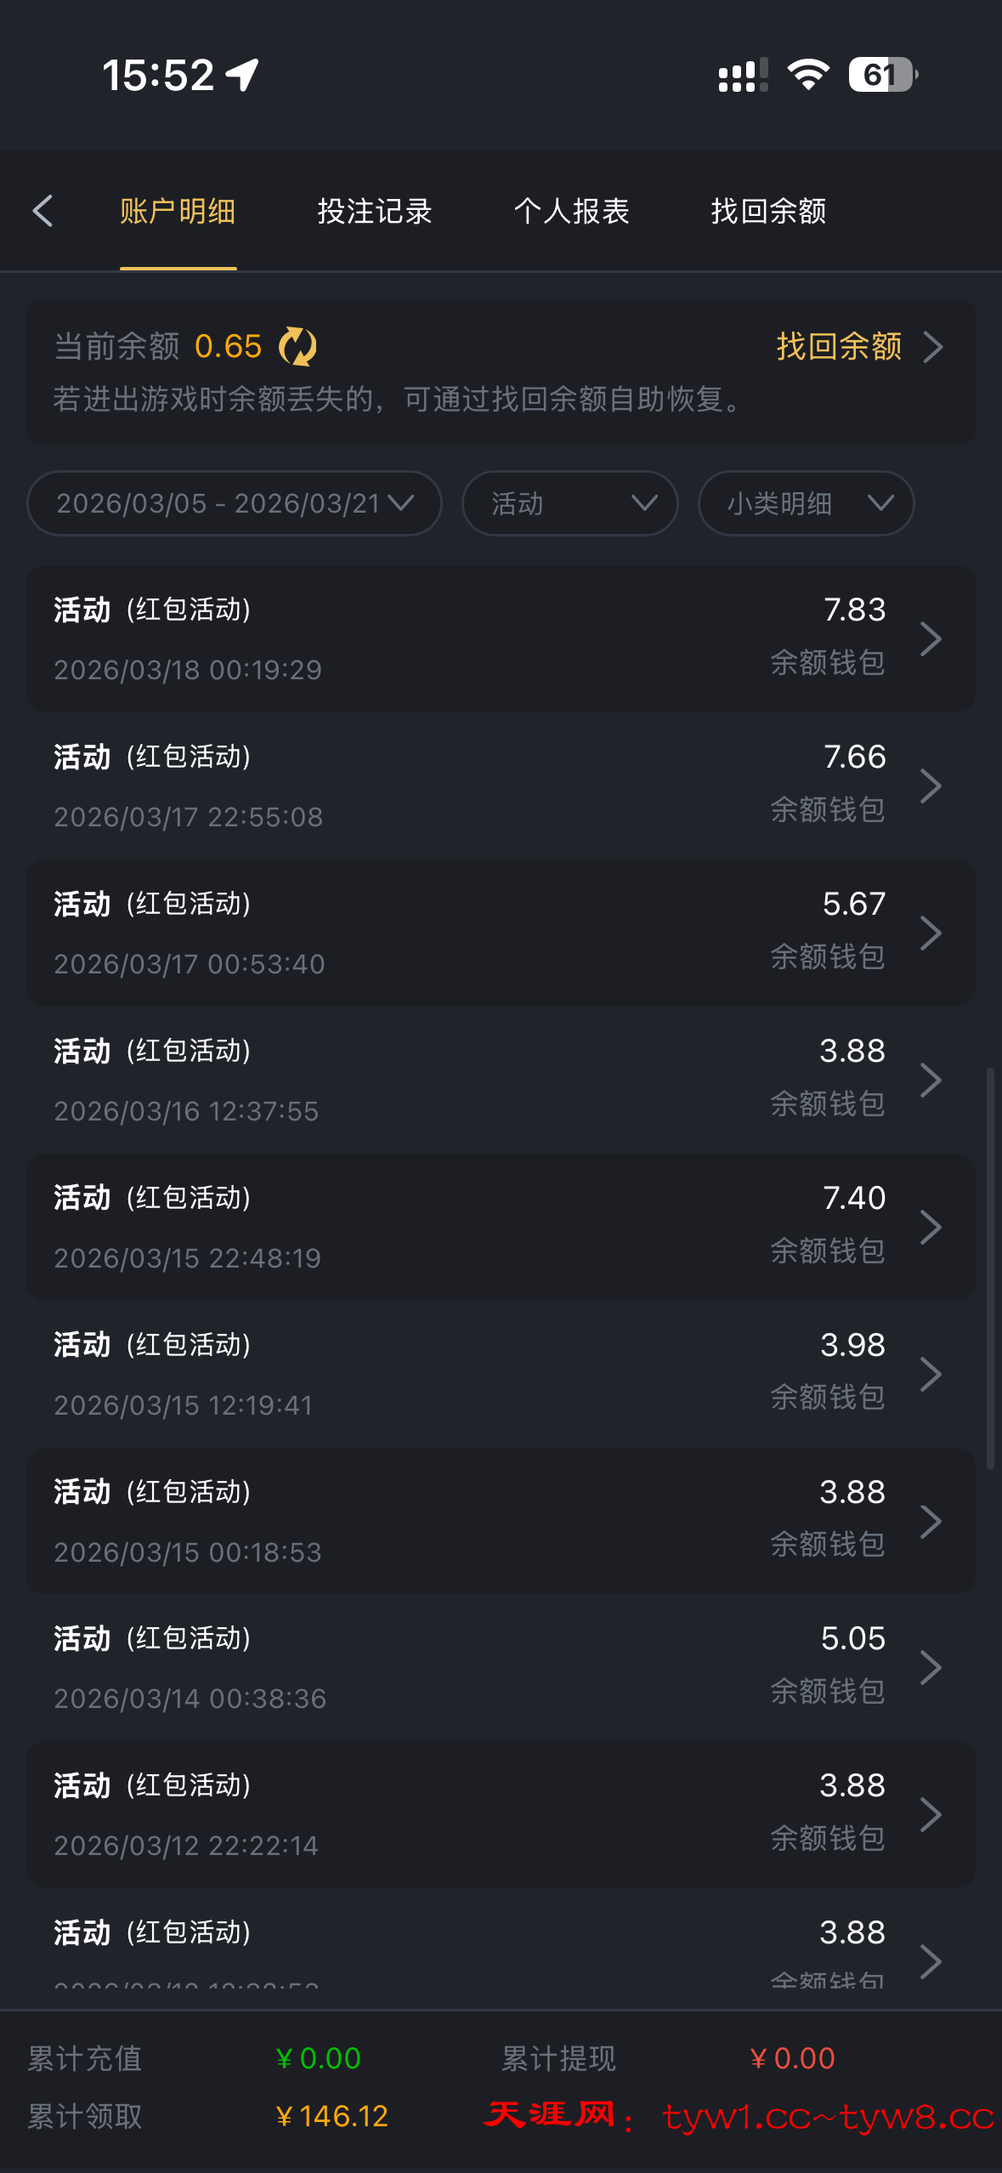Viewport: 1002px width, 2173px height.
Task: Tap the Wi-Fi status icon
Action: (808, 75)
